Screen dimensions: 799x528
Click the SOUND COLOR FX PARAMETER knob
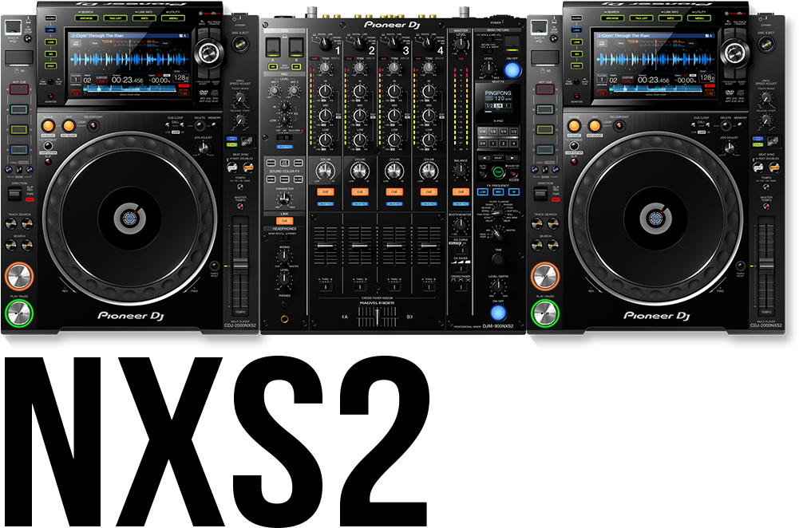point(284,199)
